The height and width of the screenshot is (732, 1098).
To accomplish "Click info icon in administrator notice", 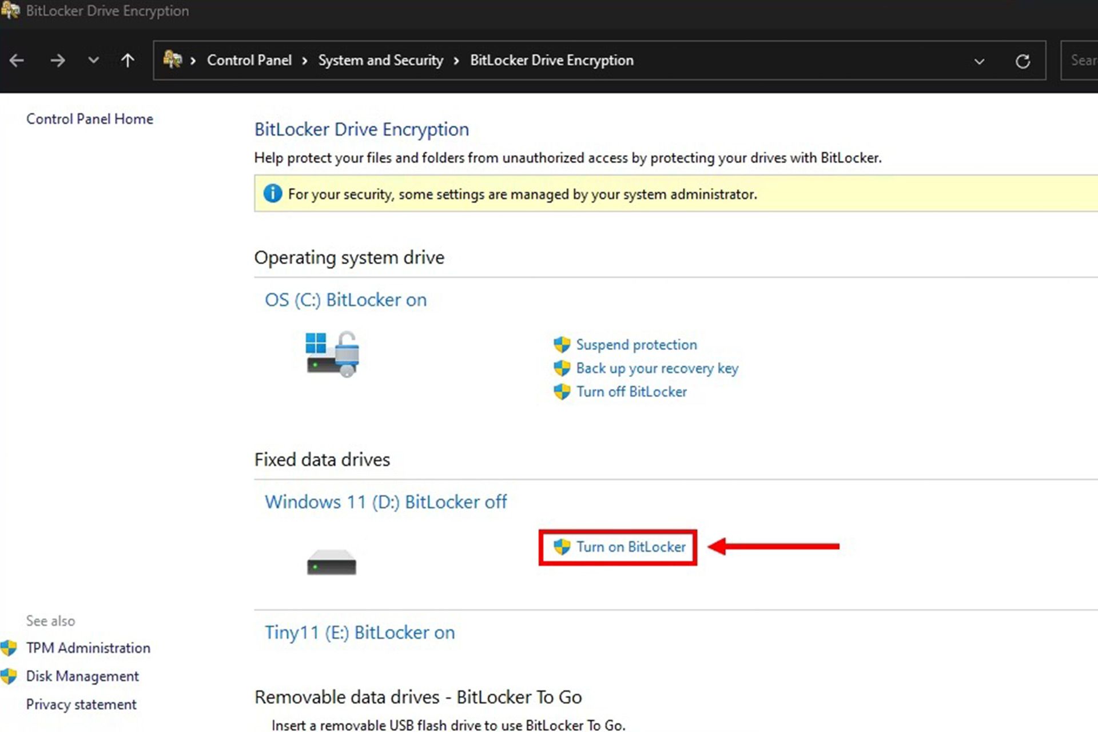I will coord(273,193).
